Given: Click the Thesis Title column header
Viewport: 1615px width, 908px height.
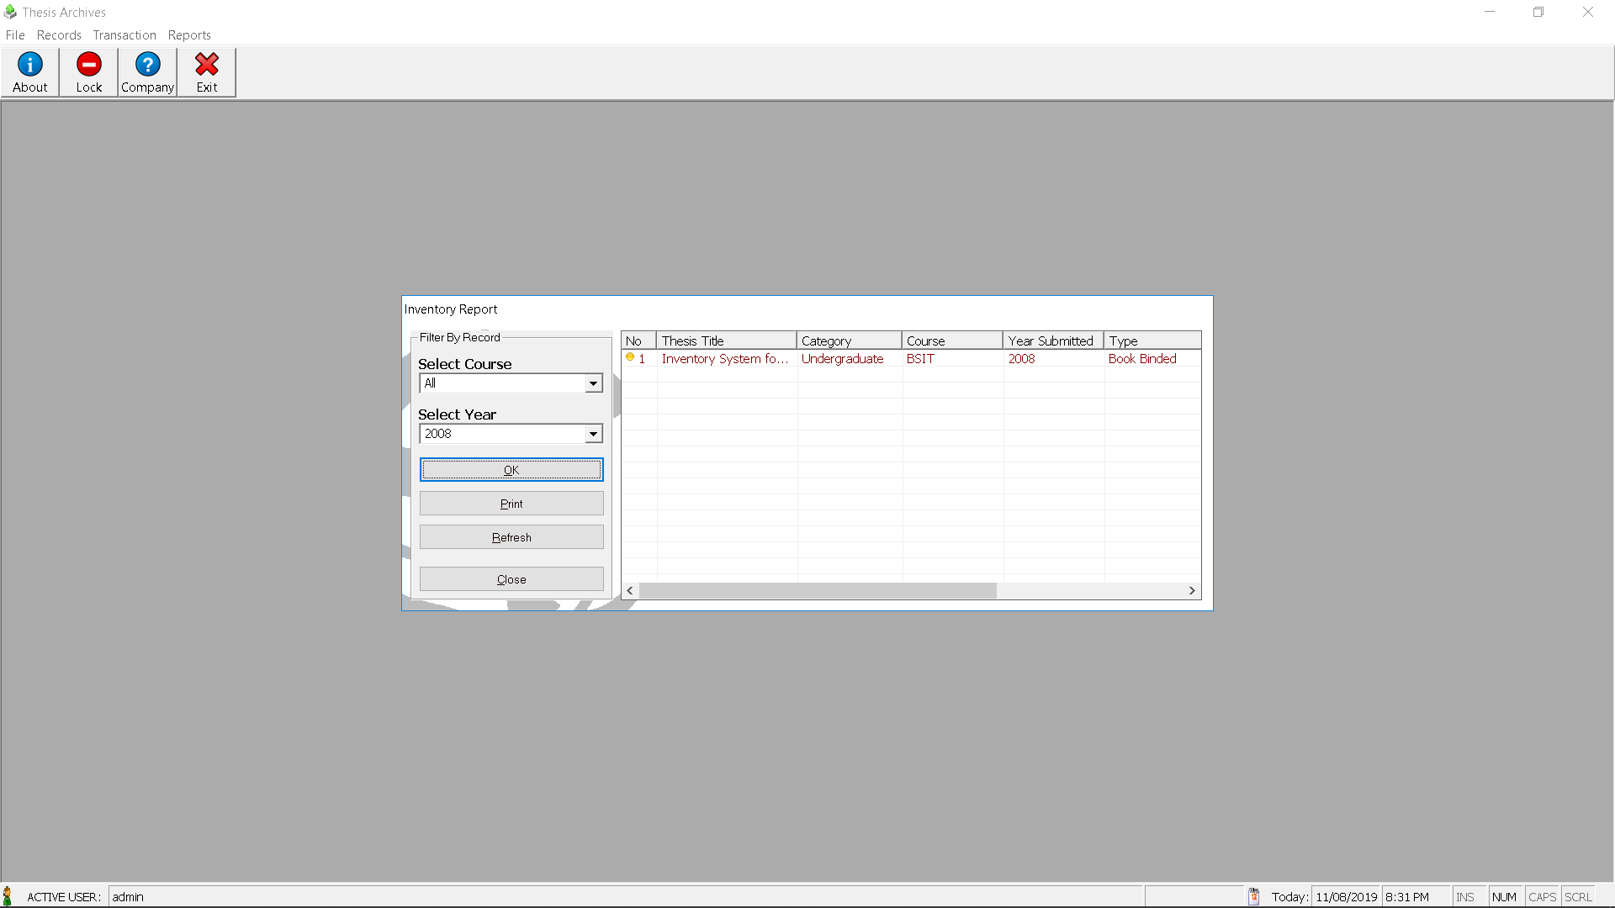Looking at the screenshot, I should pyautogui.click(x=727, y=340).
